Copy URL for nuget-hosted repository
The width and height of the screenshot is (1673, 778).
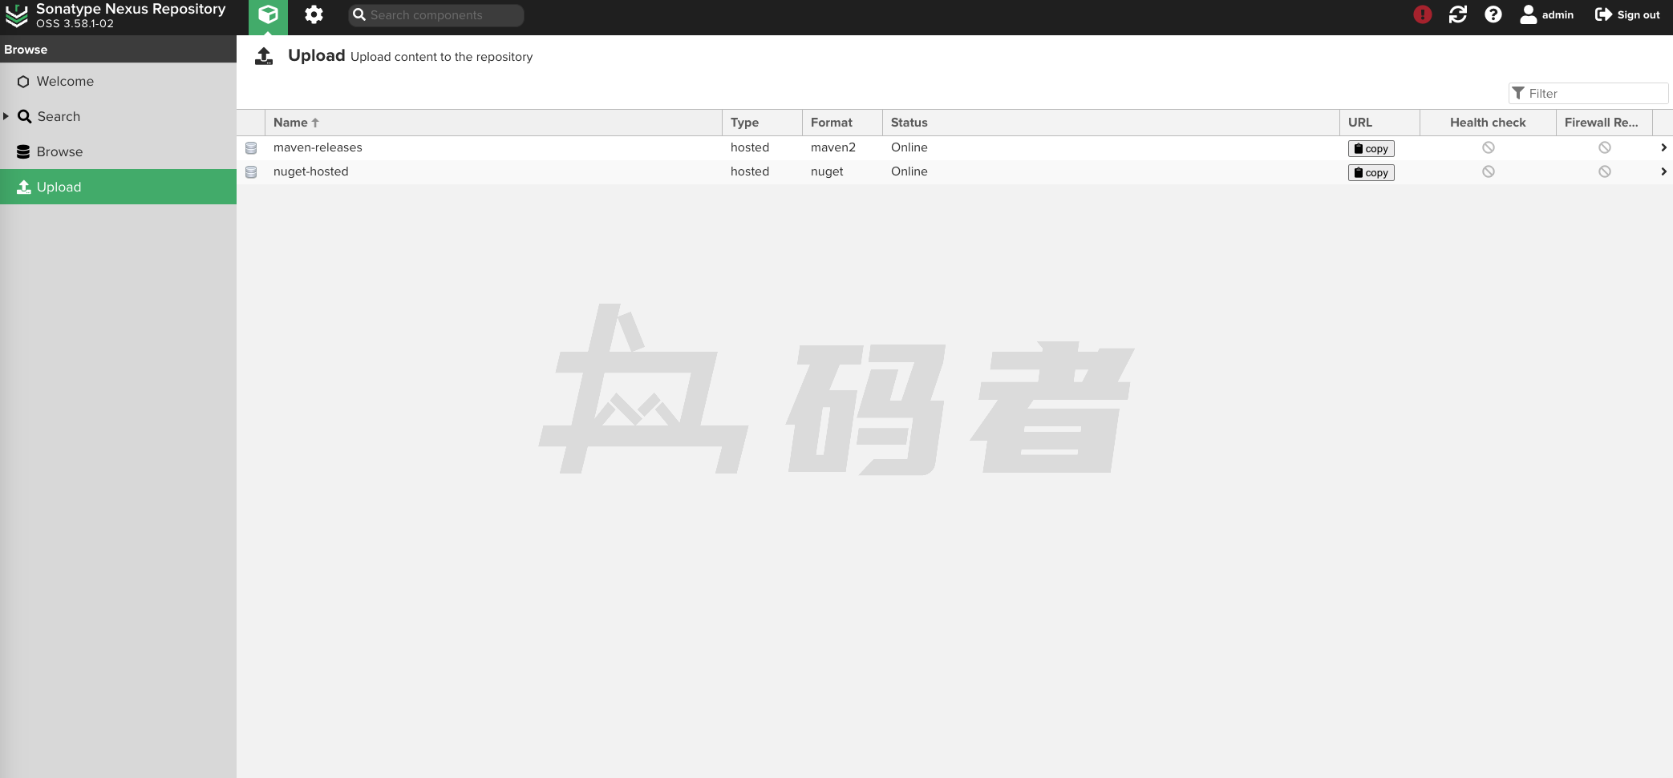point(1371,173)
